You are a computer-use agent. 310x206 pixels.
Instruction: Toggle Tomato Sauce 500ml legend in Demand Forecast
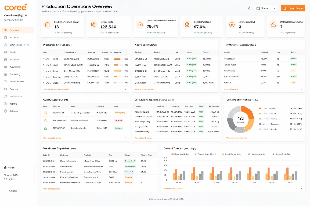click(205, 154)
